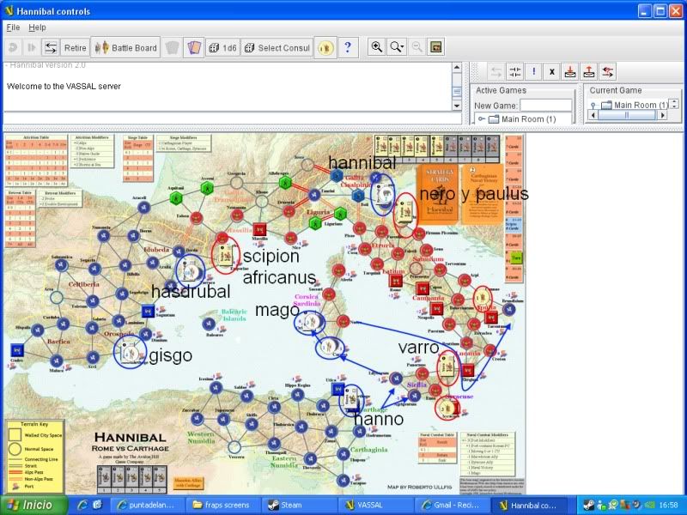687x515 pixels.
Task: Open the Battle Board window
Action: [125, 48]
